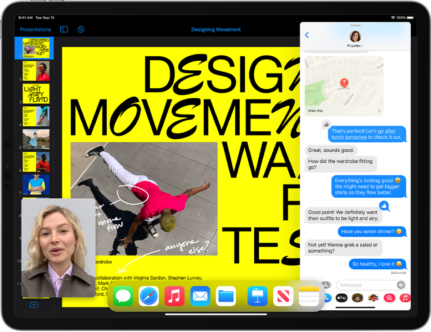Open the #images search in Messages
Viewport: 431px width, 332px height.
pos(389,298)
